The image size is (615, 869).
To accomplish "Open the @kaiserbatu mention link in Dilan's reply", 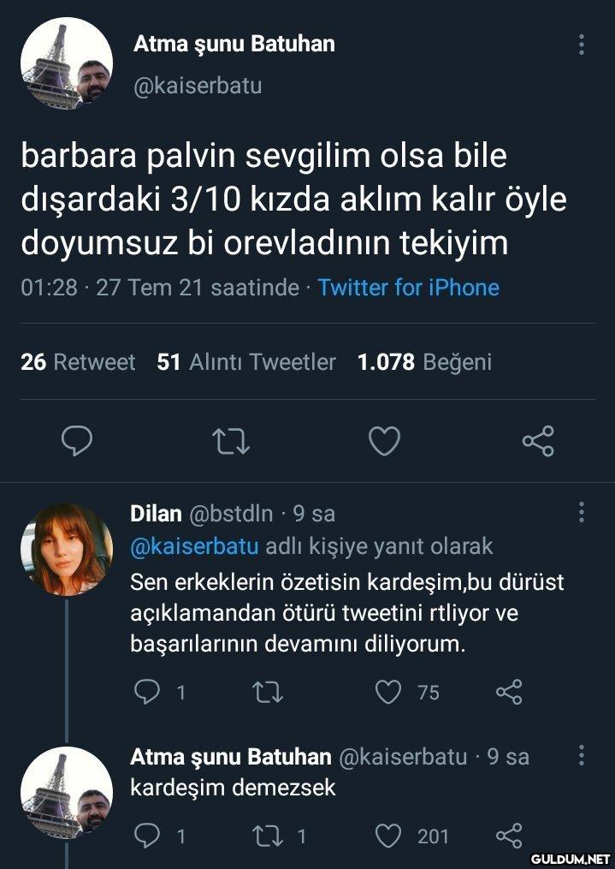I will 194,545.
